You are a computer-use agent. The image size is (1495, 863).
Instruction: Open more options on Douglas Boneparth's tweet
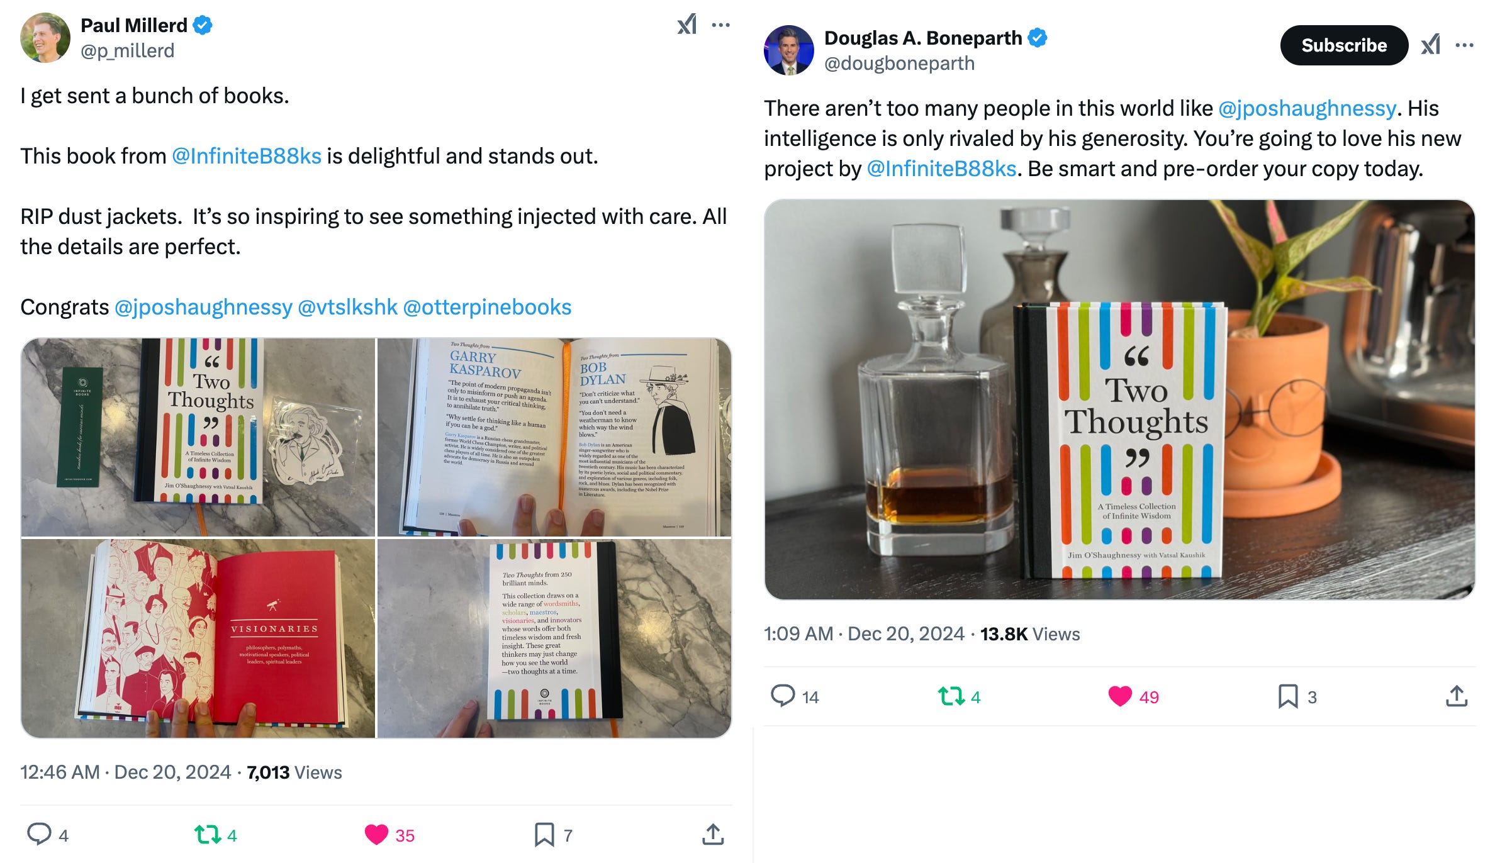[1464, 45]
